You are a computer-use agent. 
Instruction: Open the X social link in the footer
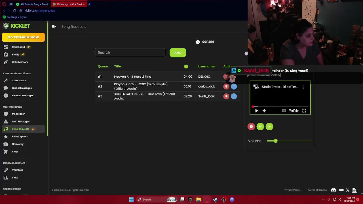[x=348, y=190]
